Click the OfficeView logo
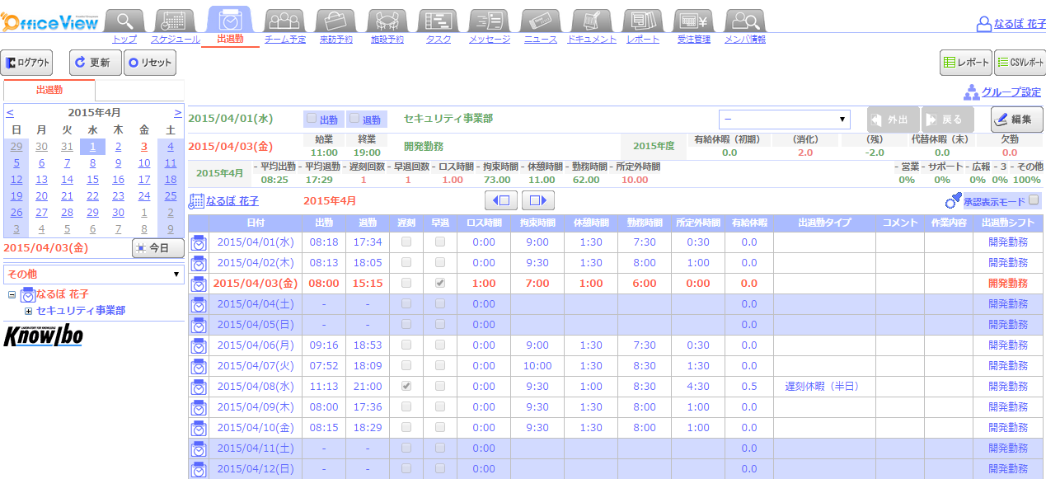The width and height of the screenshot is (1046, 479). (50, 21)
